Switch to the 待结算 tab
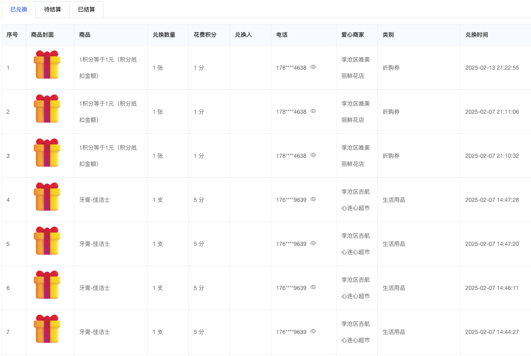531x356 pixels. tap(53, 9)
